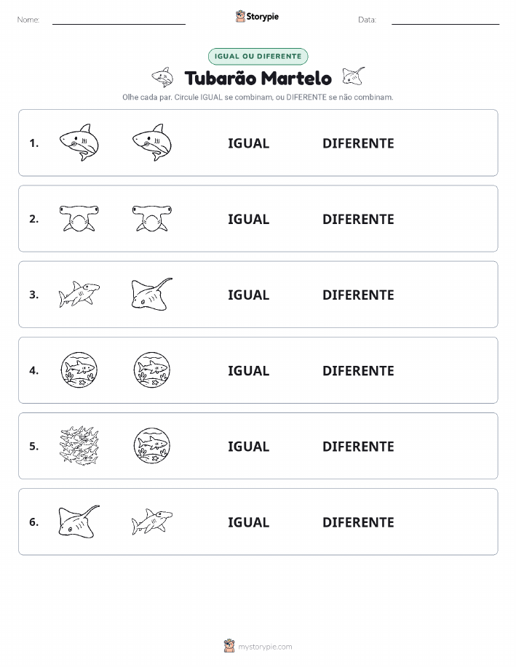
Task: Click the stingray picture in row 3
Action: click(152, 294)
